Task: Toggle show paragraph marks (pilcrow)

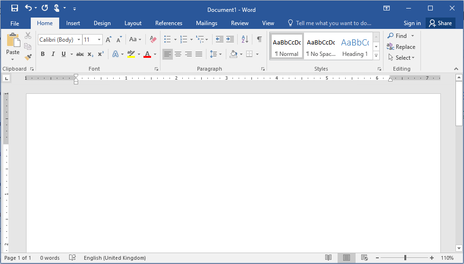Action: 259,39
